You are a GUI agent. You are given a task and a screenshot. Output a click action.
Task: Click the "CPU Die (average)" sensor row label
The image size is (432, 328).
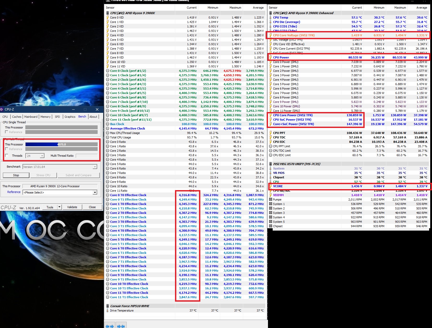(287, 22)
